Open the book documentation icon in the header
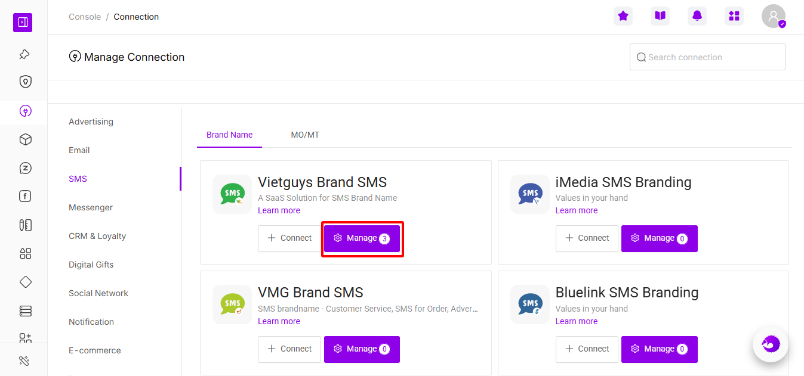The height and width of the screenshot is (376, 804). (x=660, y=16)
